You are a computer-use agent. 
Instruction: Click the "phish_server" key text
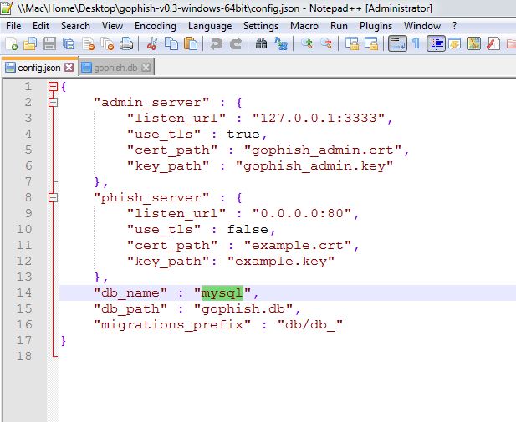[151, 198]
